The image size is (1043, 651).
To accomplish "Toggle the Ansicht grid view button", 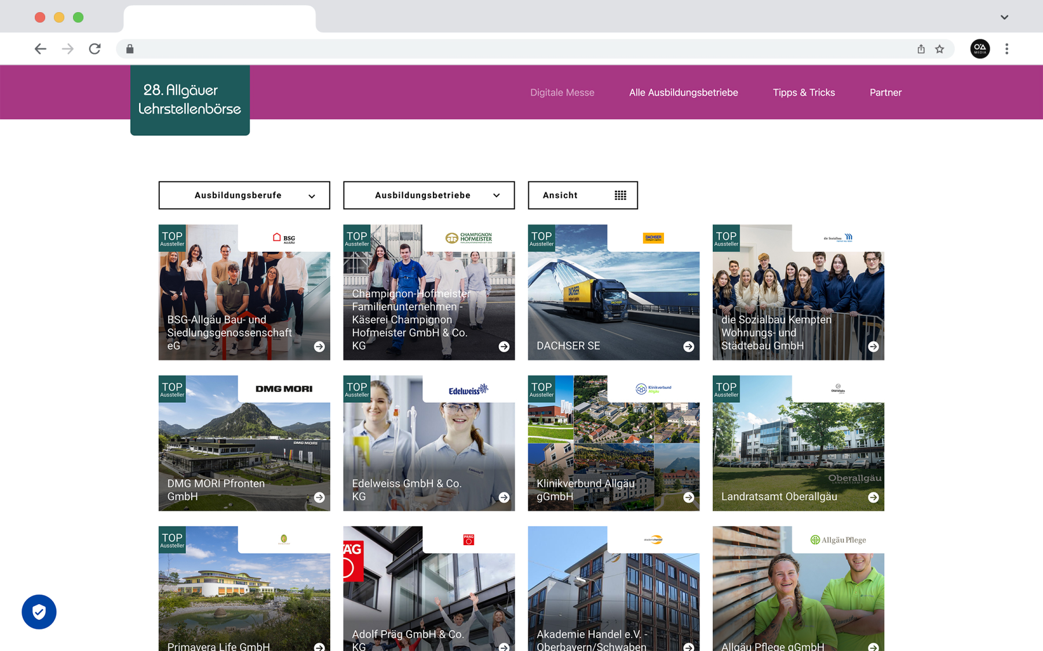I will coord(583,196).
